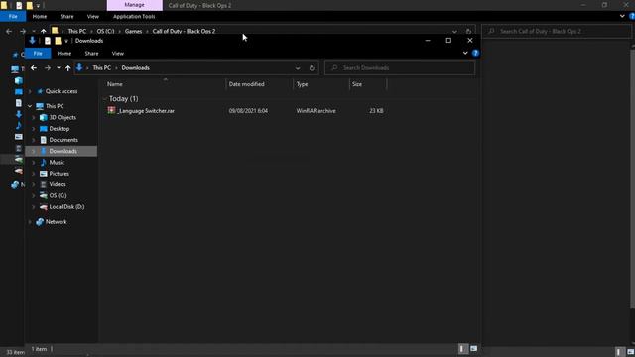
Task: Go back in Black Ops 2 window
Action: coord(9,31)
